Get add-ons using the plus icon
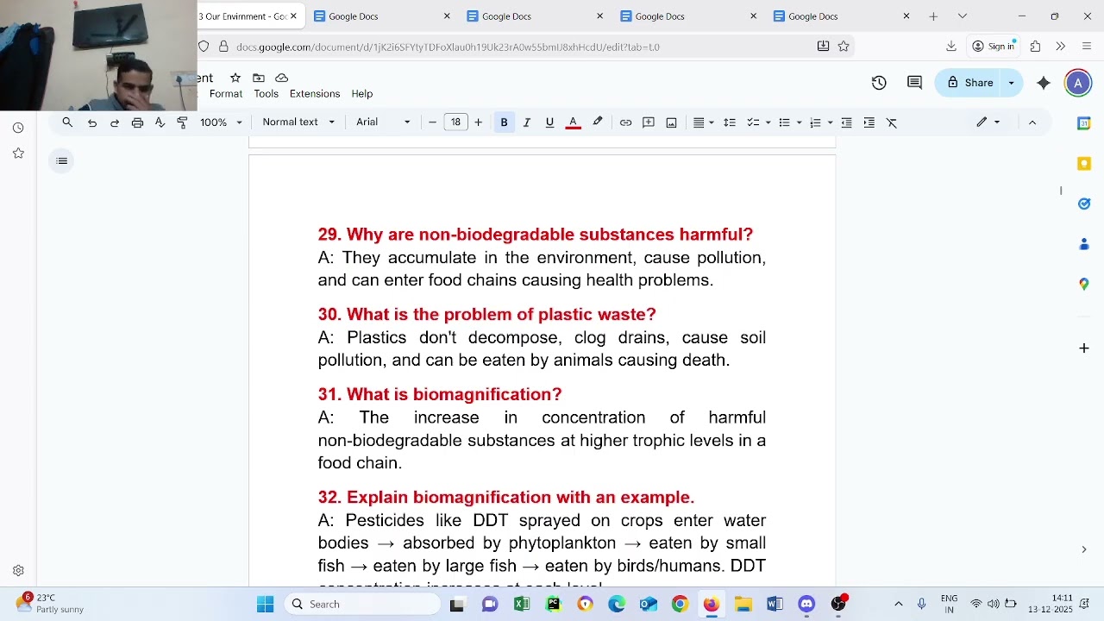Viewport: 1104px width, 621px height. (x=1084, y=348)
